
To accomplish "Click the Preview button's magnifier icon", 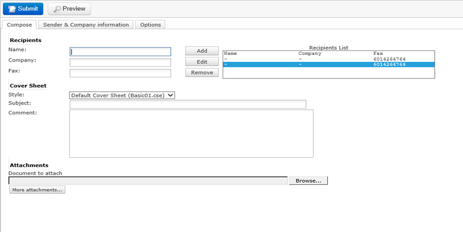I will point(57,9).
